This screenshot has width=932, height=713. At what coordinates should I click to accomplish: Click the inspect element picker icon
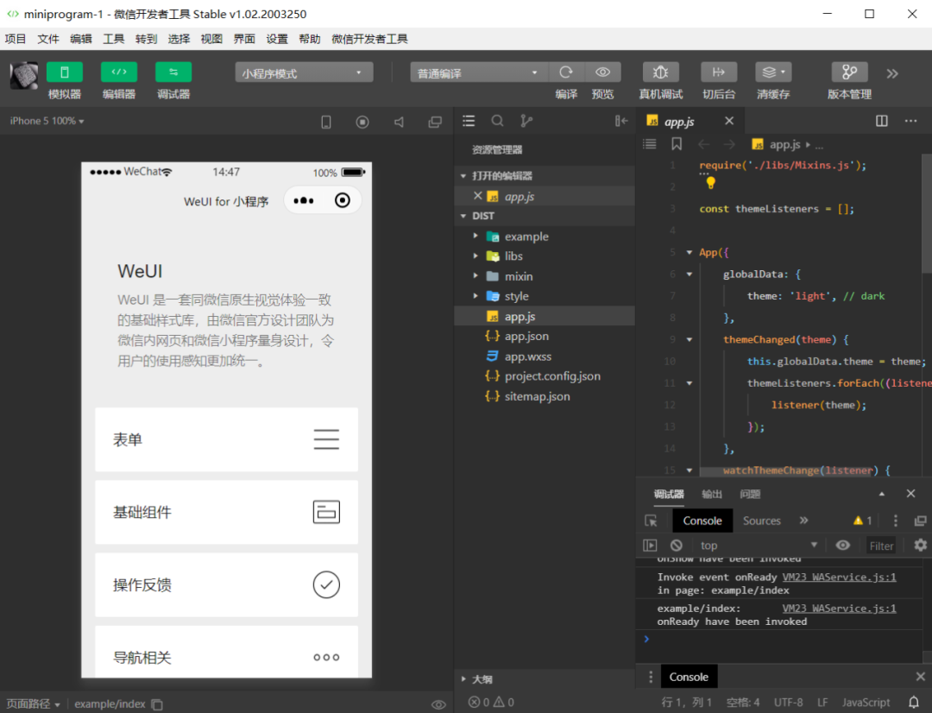[x=651, y=521]
